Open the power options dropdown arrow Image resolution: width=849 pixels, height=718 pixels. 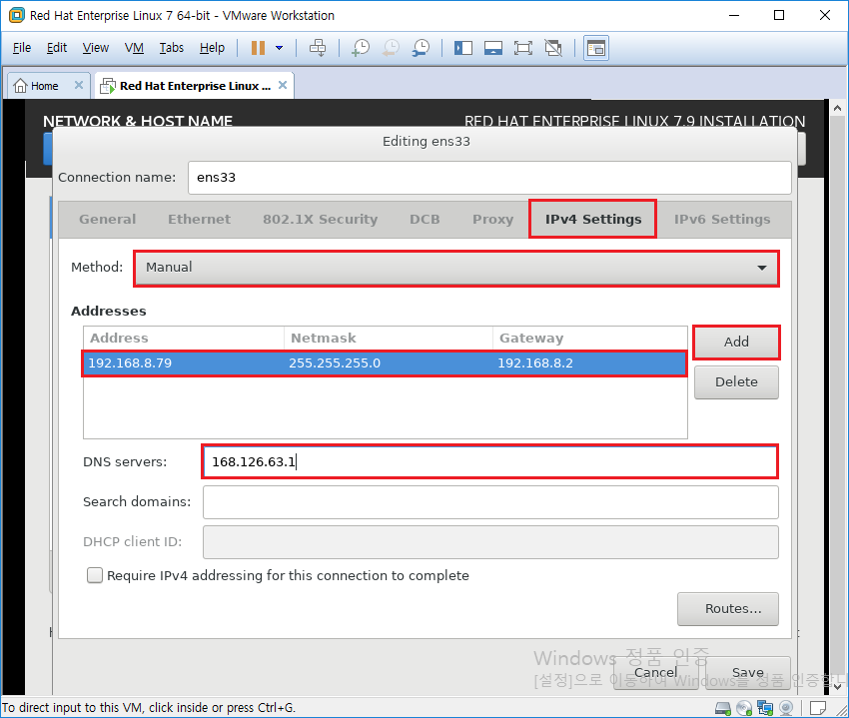pos(280,48)
